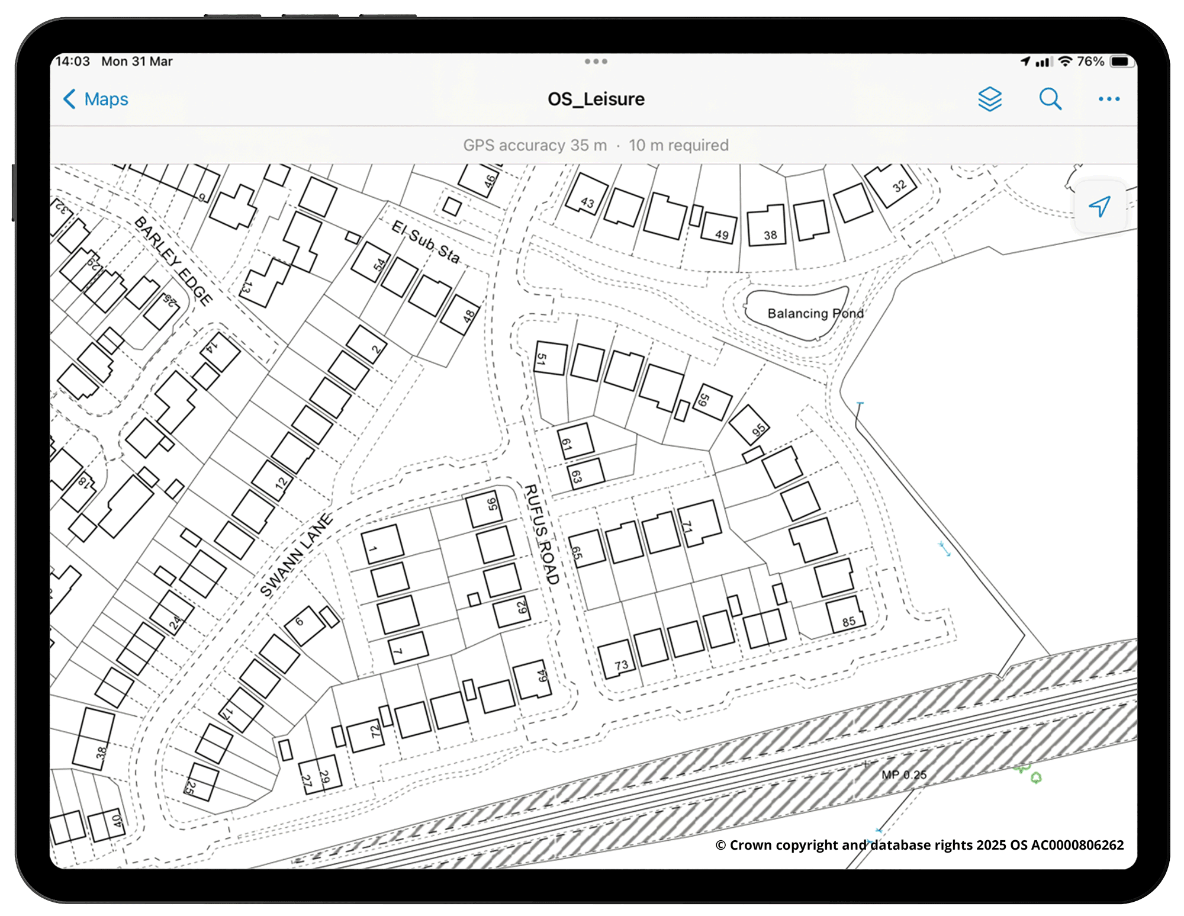The height and width of the screenshot is (916, 1184).
Task: Tap the OS_Leisure map title
Action: coord(596,99)
